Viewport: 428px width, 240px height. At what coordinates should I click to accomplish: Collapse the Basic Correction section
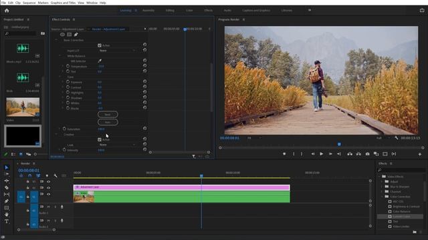[56, 40]
